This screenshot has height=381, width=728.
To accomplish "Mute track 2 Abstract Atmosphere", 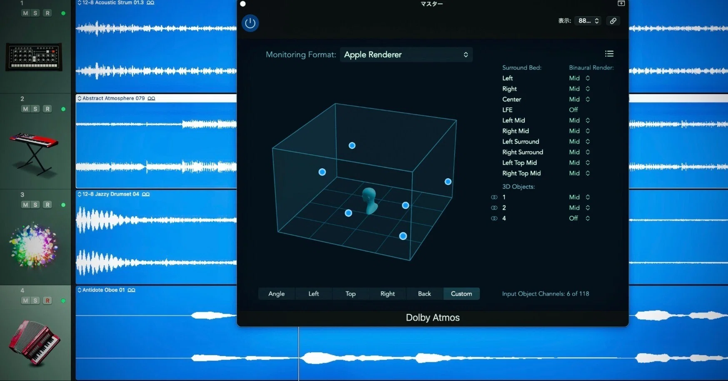I will 25,109.
